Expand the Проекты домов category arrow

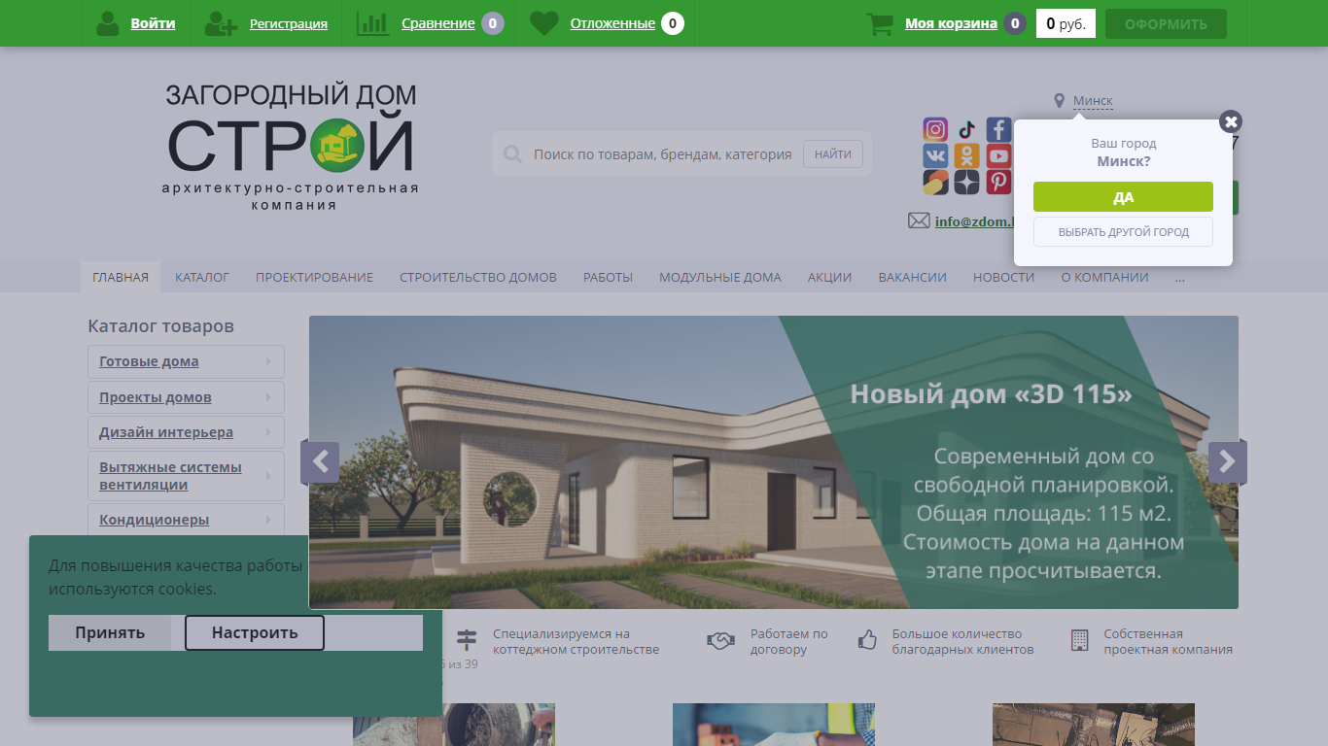tap(269, 397)
